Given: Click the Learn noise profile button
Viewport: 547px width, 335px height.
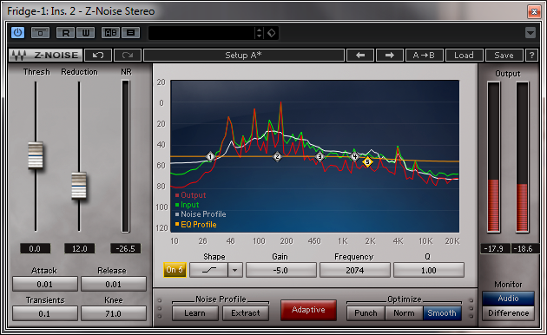Looking at the screenshot, I should click(x=195, y=313).
